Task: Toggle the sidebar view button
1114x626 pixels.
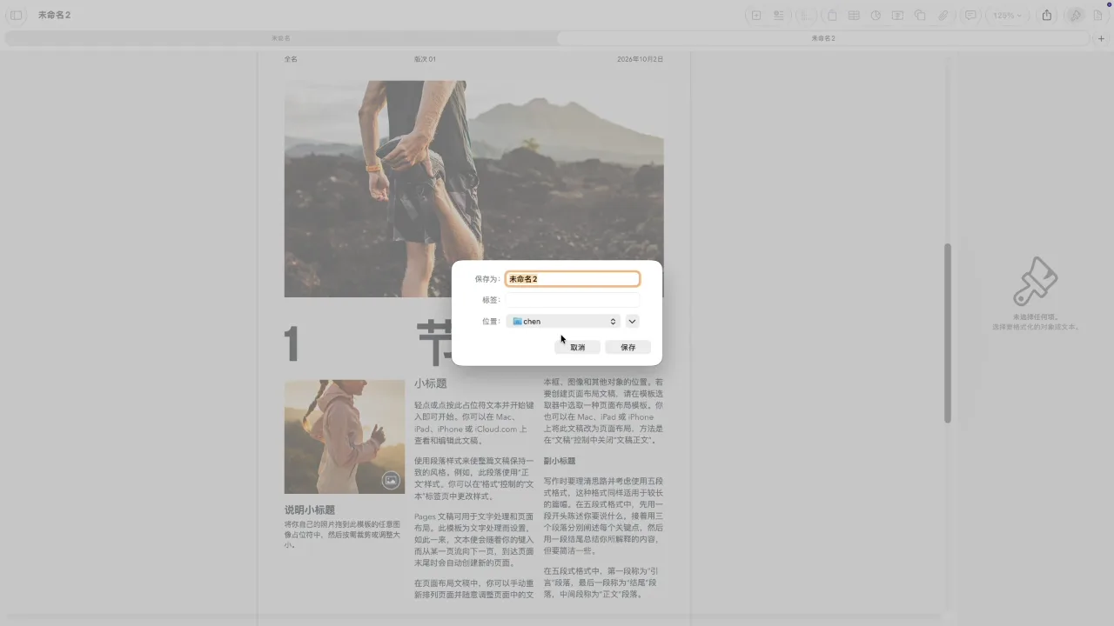Action: (x=16, y=16)
